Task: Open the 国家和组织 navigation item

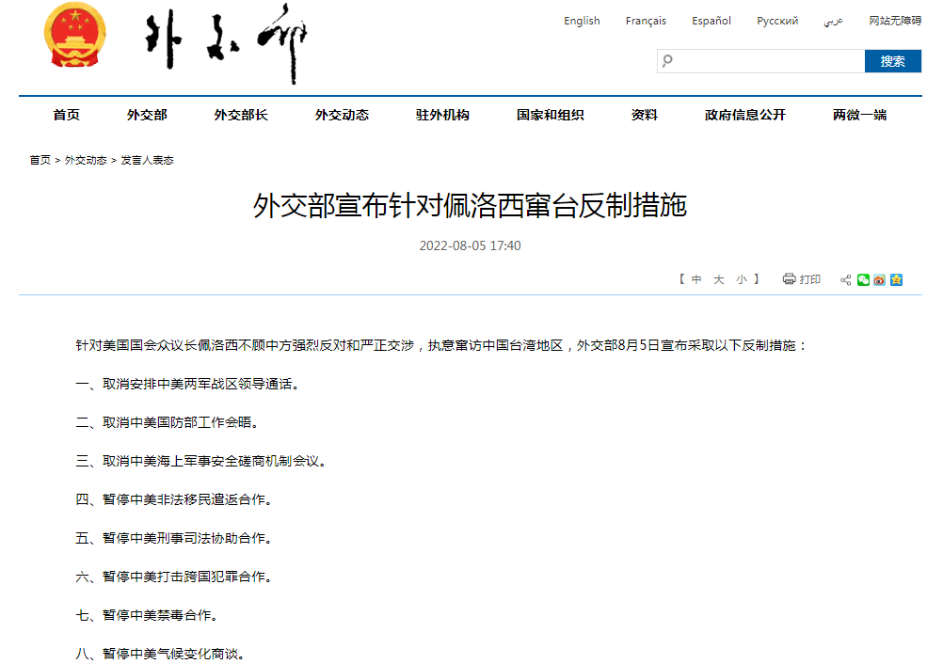Action: [550, 115]
